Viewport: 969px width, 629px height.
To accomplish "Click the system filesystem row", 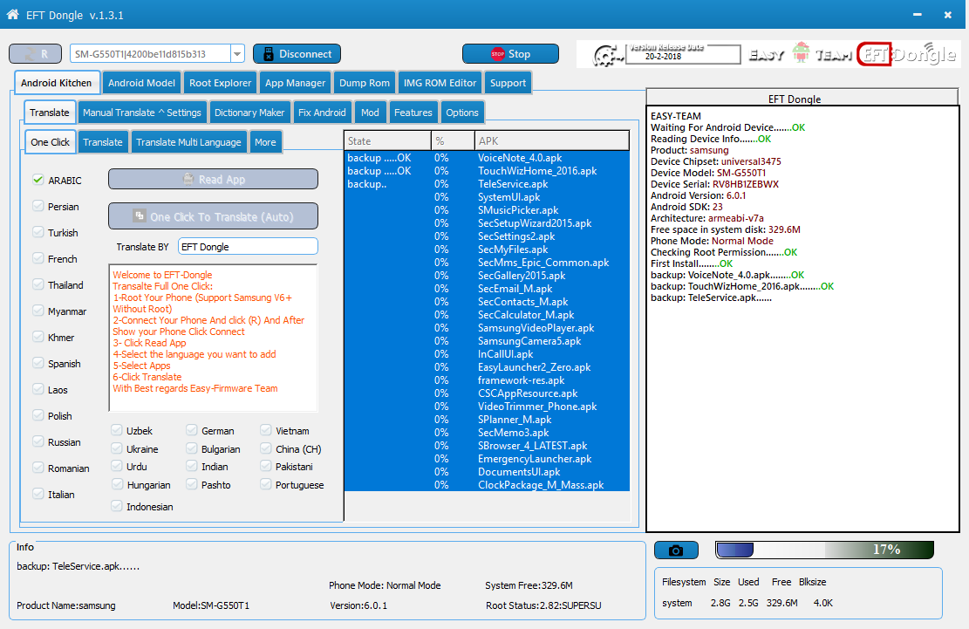I will pyautogui.click(x=747, y=603).
